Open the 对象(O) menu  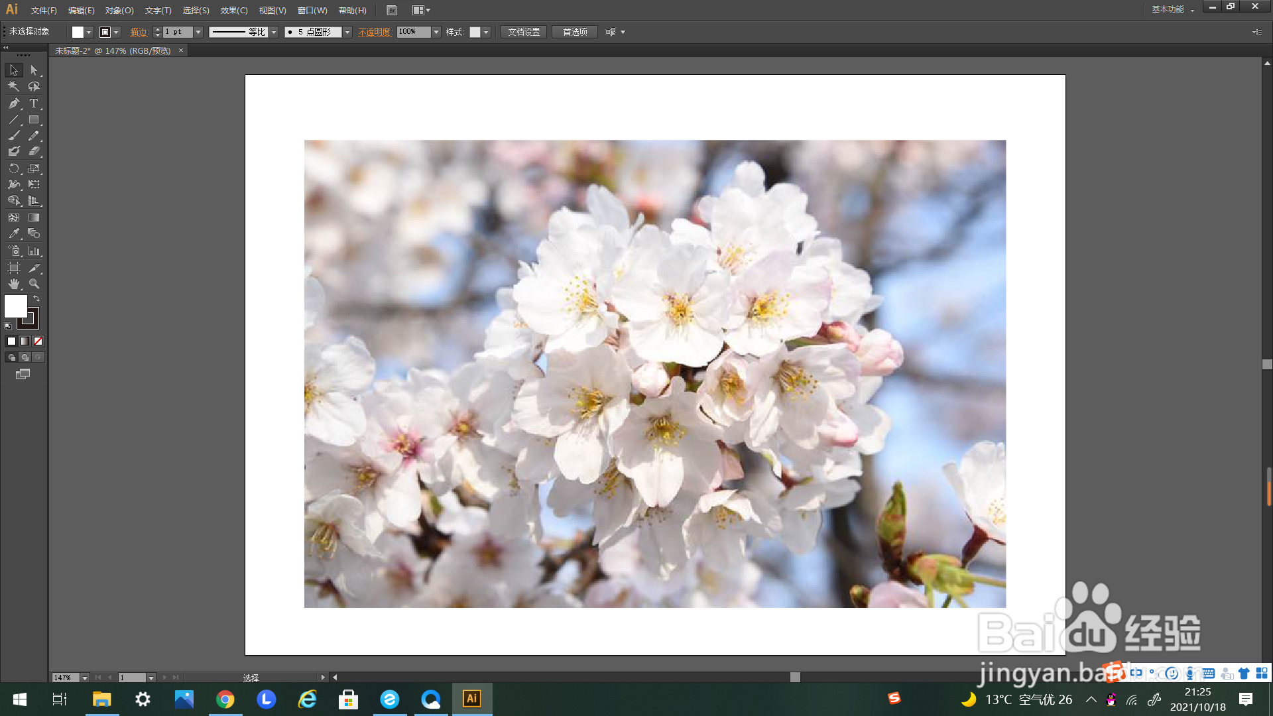point(119,11)
